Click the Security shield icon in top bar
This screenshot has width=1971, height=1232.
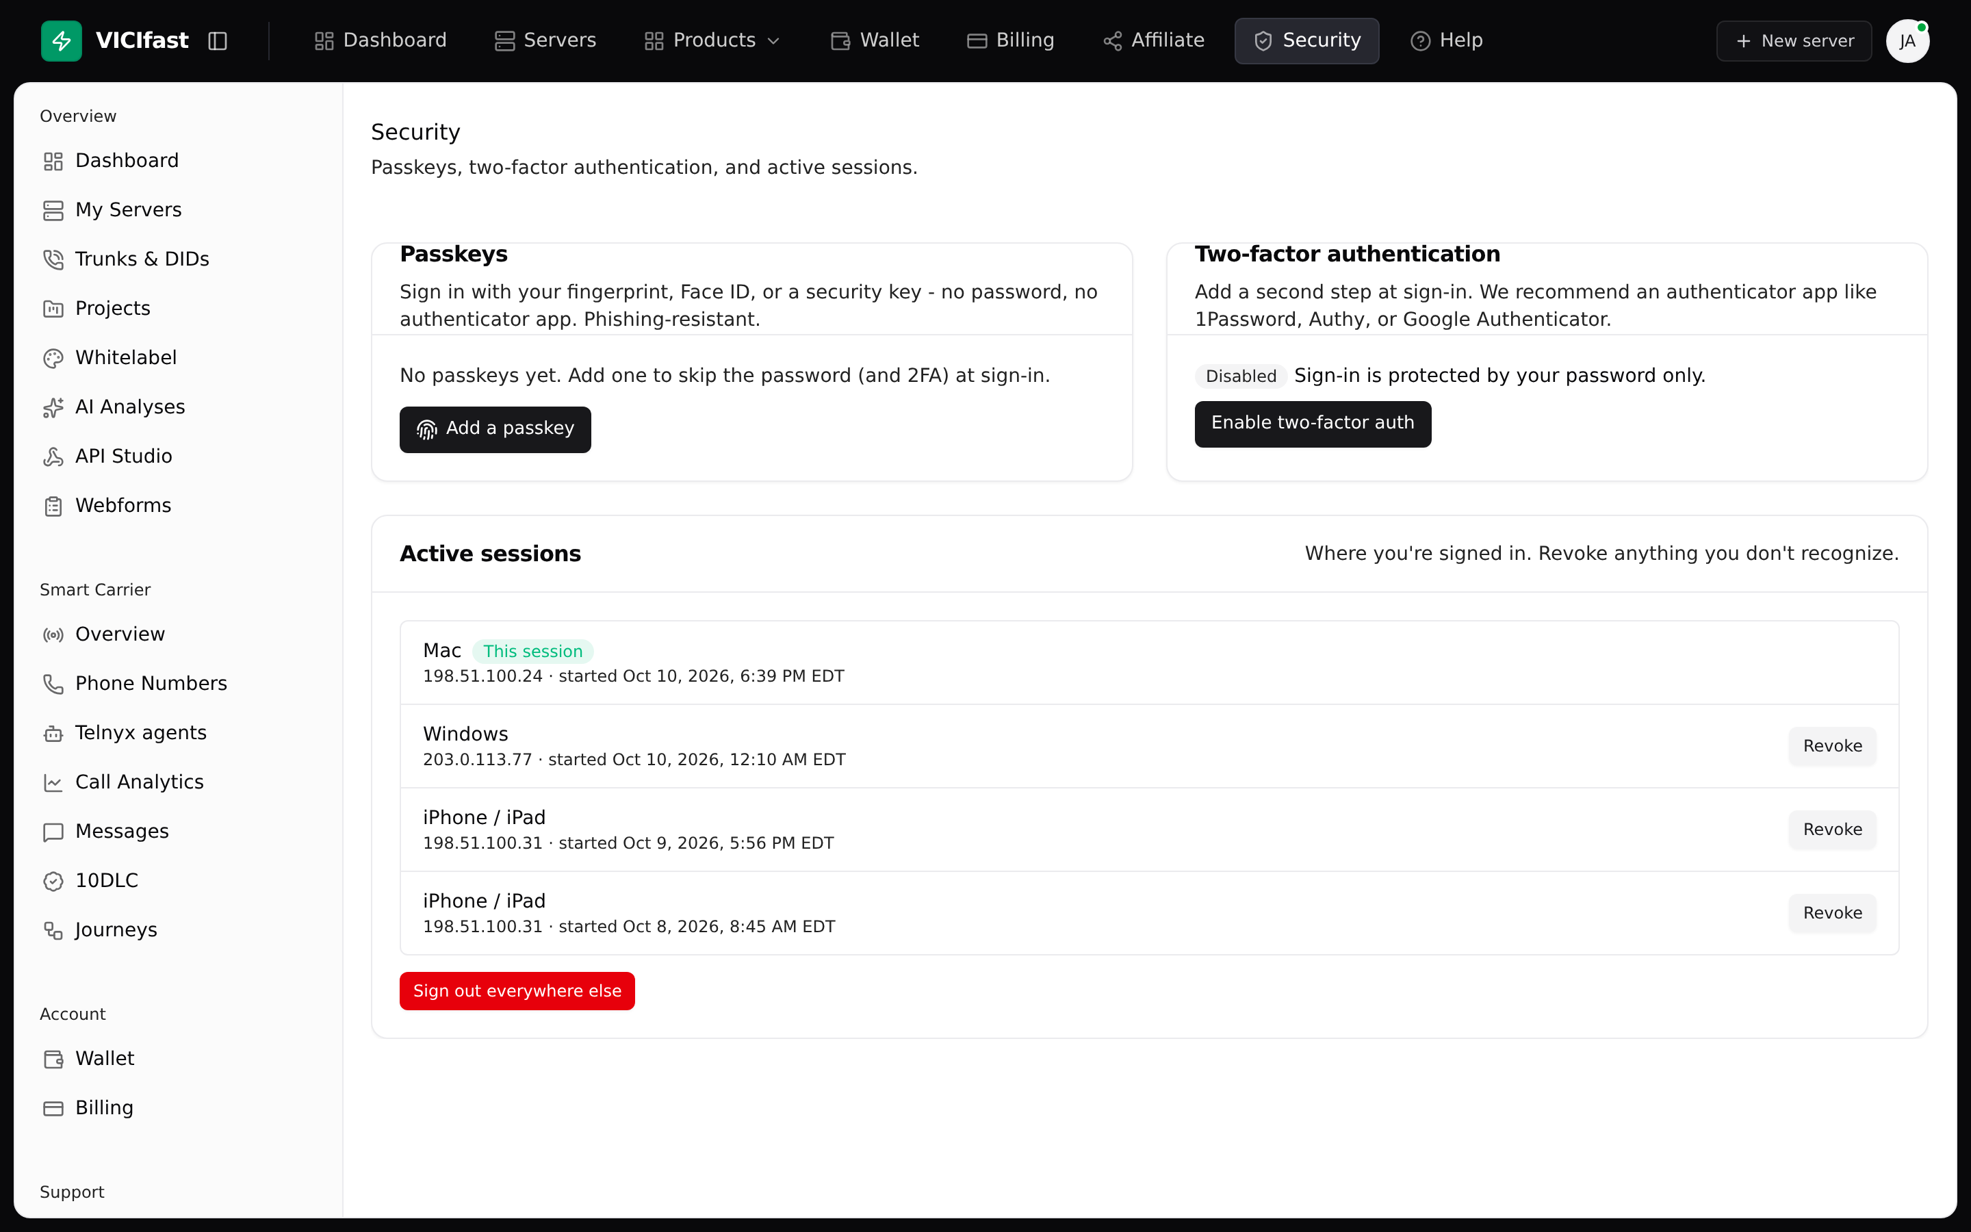click(x=1263, y=41)
